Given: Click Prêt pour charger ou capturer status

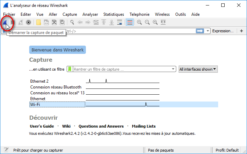Looking at the screenshot, I should (38, 150).
